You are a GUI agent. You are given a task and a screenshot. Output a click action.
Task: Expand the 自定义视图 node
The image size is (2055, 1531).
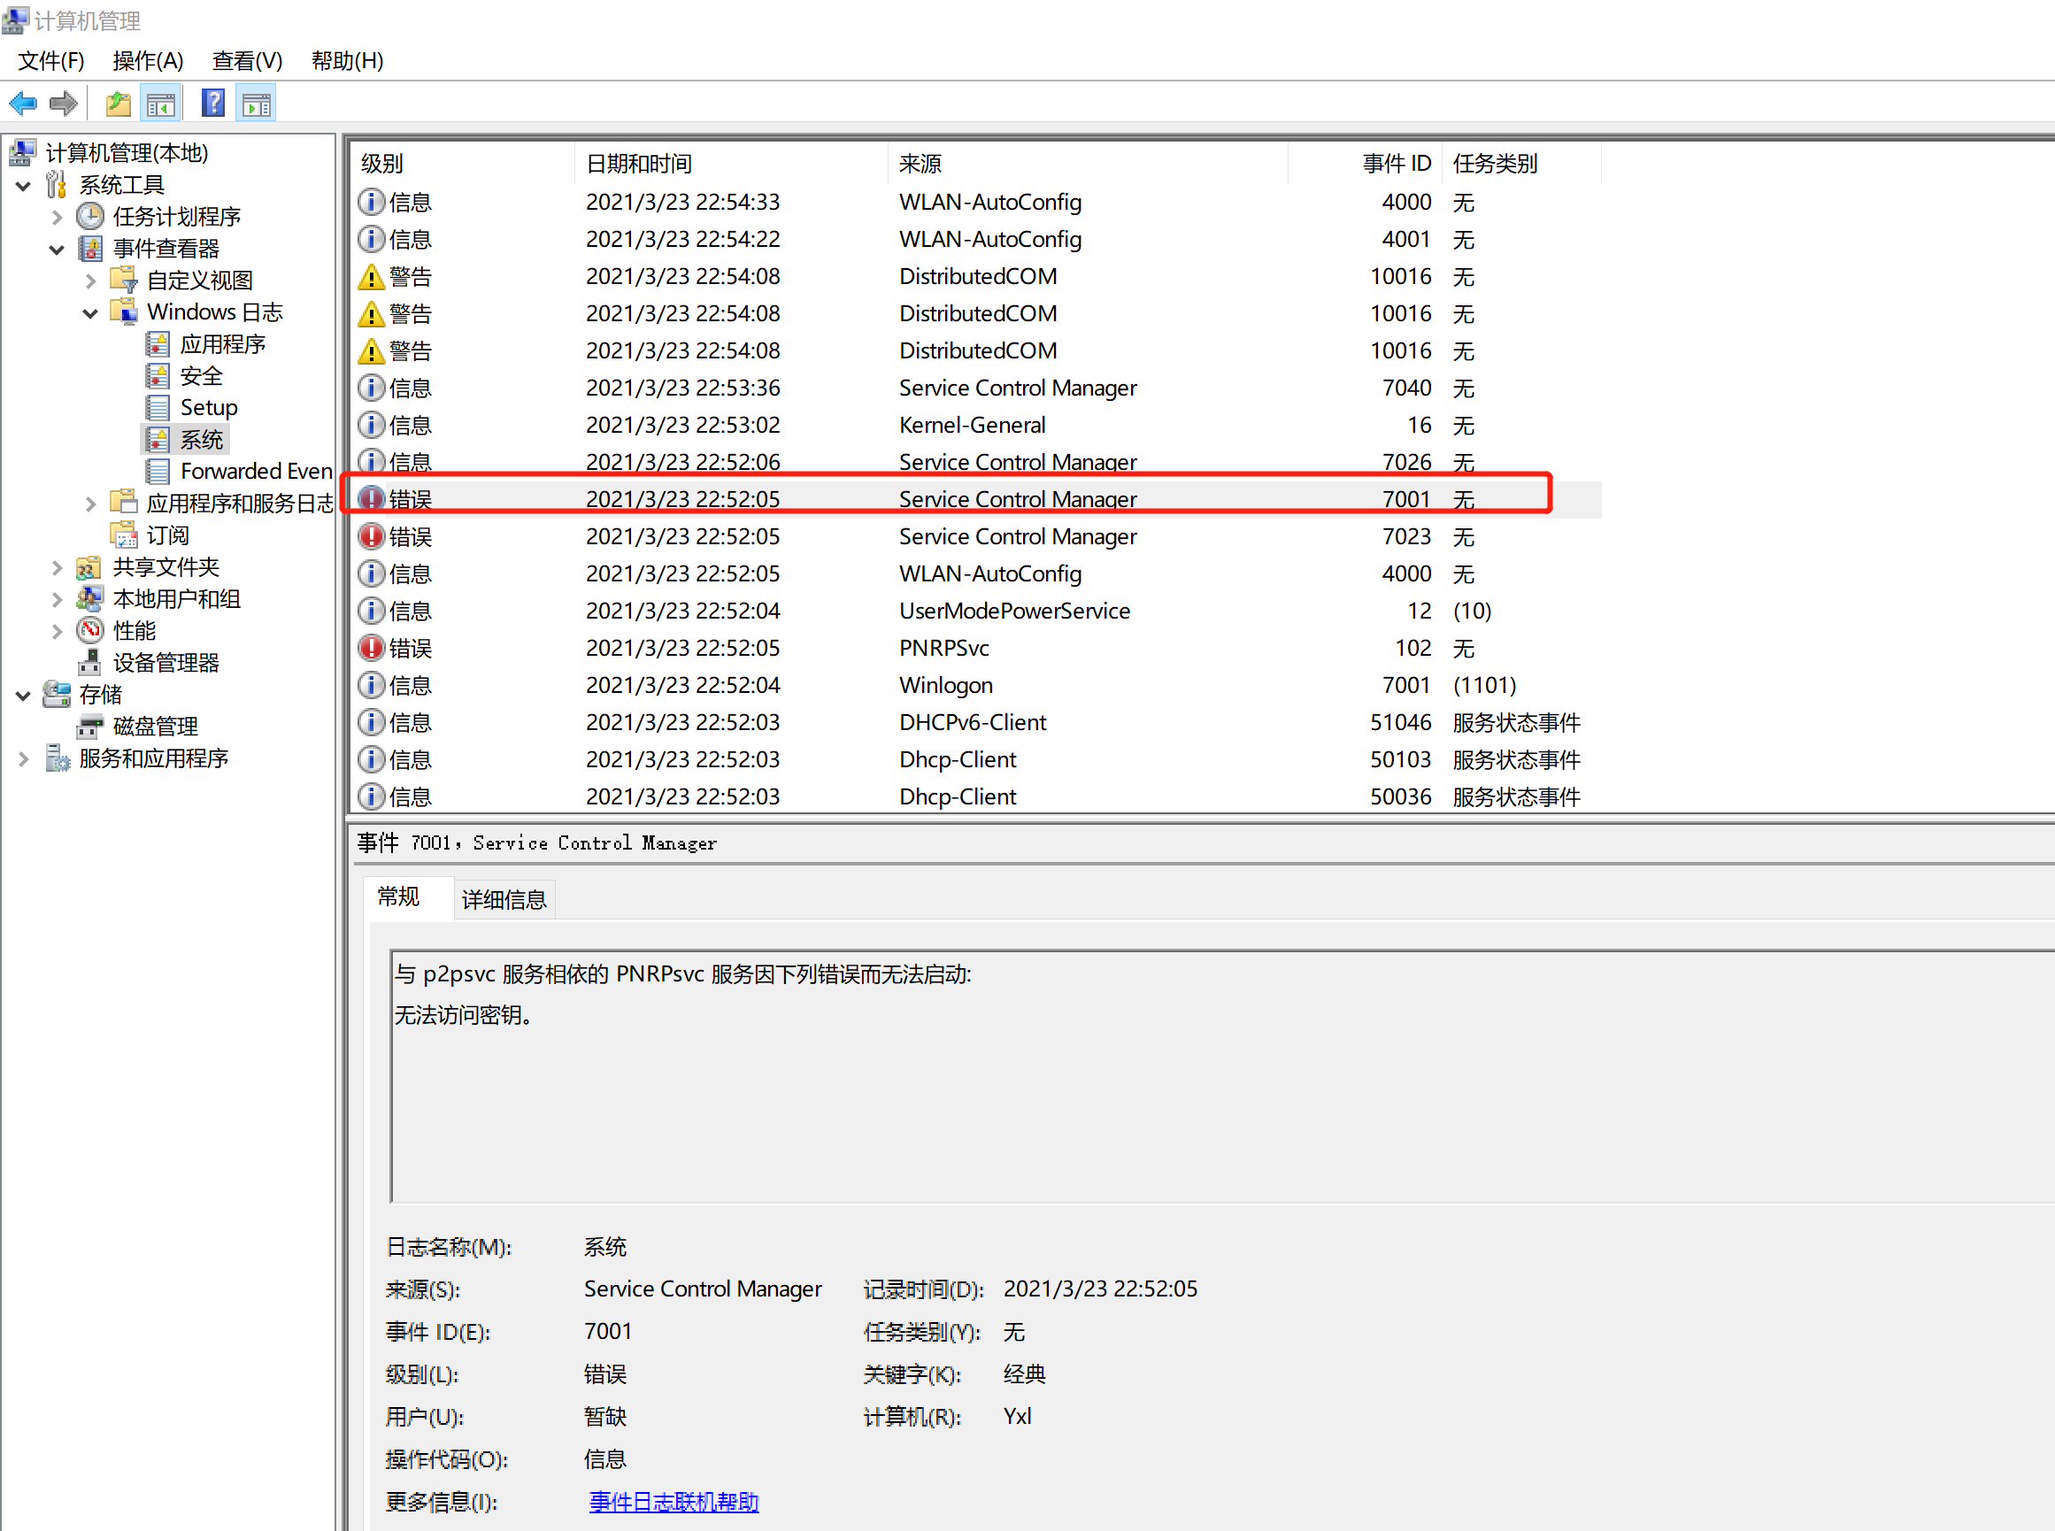90,281
